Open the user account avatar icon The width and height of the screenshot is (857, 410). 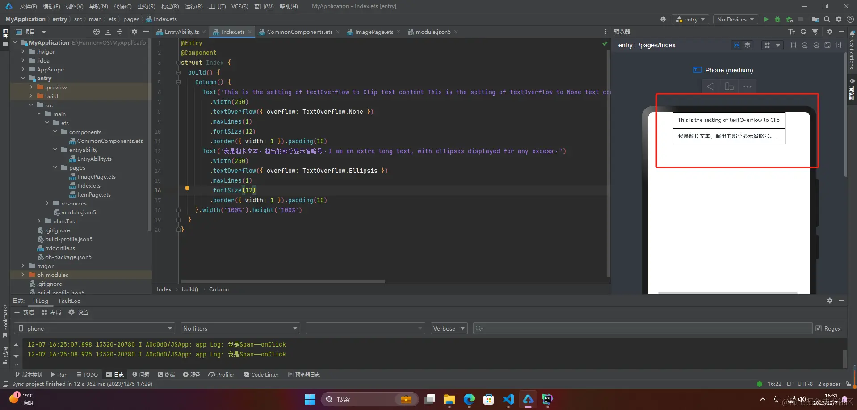[850, 19]
